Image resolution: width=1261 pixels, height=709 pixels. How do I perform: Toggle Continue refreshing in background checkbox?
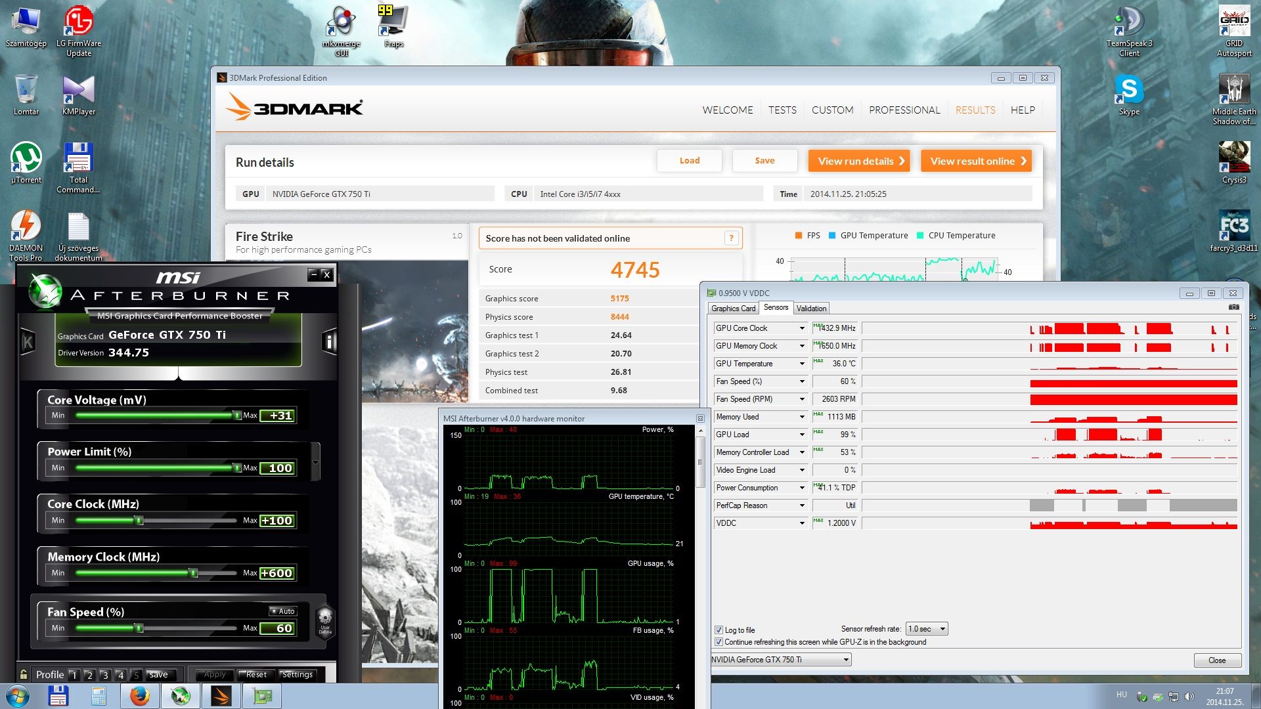click(x=719, y=642)
